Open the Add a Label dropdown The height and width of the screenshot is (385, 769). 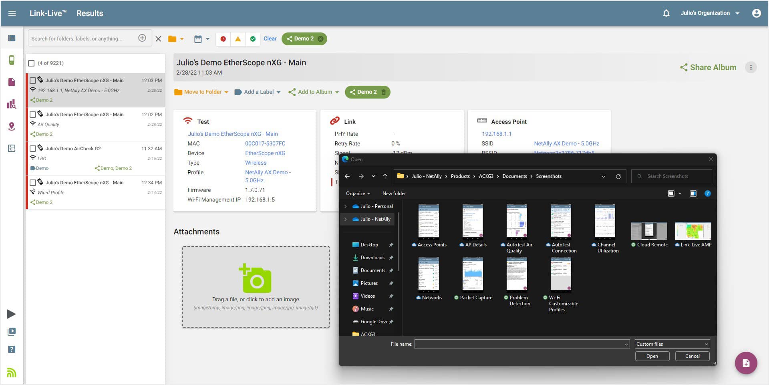coord(257,92)
